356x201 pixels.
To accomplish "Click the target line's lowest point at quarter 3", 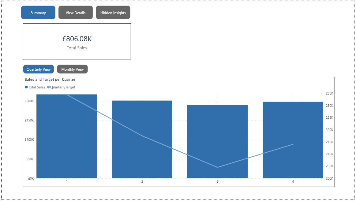I will (x=217, y=167).
